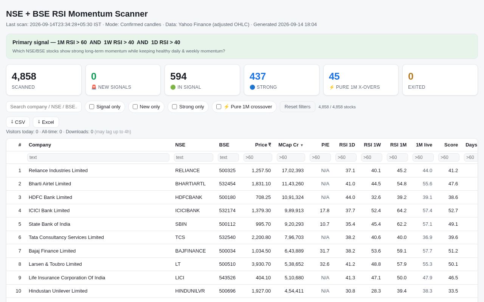Sort by the Company column header

pos(40,145)
